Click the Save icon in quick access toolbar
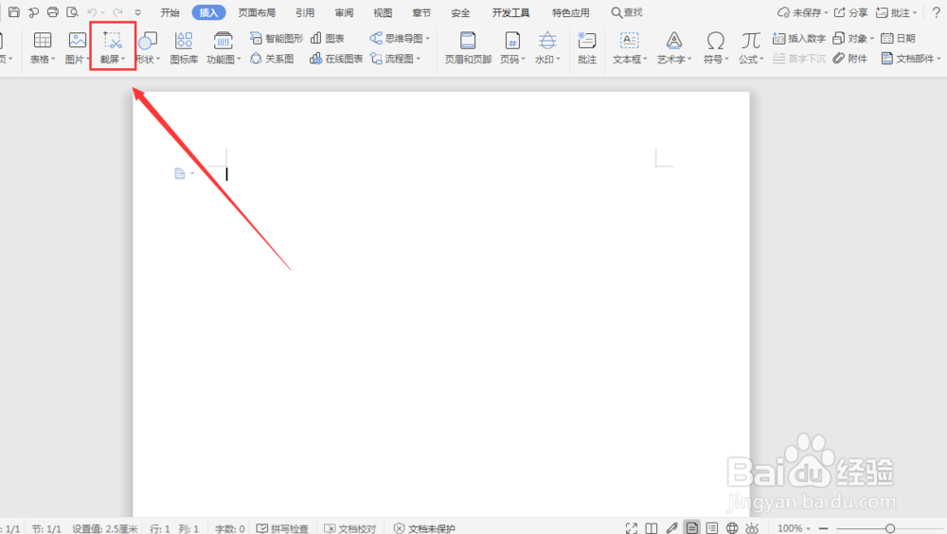Viewport: 947px width, 534px height. [14, 12]
